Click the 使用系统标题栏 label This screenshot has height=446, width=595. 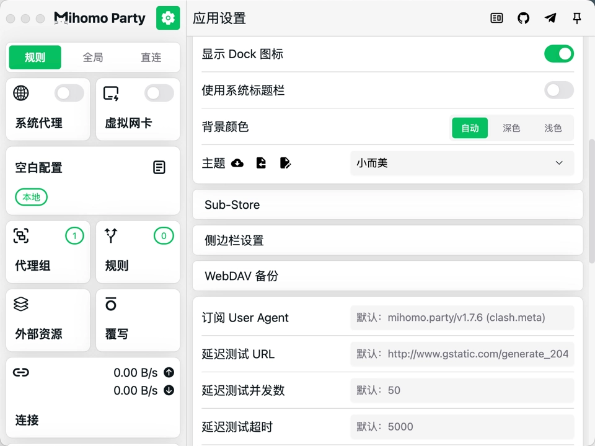[x=243, y=90]
